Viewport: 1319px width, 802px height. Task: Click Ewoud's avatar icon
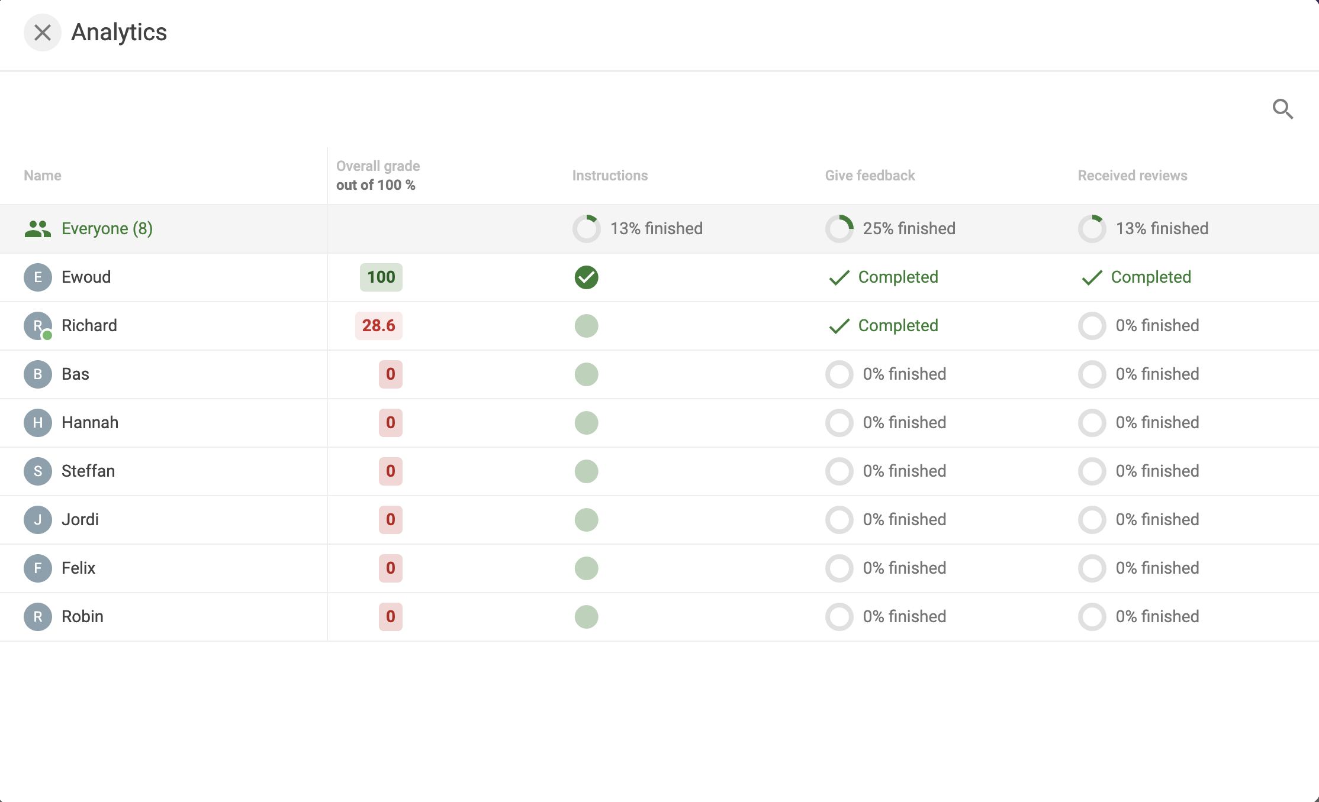pyautogui.click(x=38, y=277)
